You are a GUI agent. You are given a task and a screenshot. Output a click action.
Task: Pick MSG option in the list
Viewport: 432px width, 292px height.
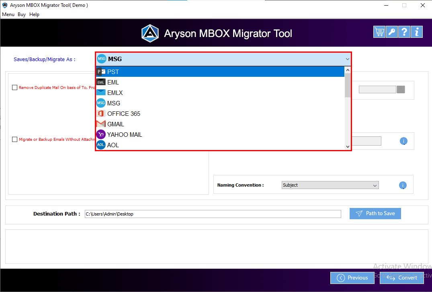(220, 103)
